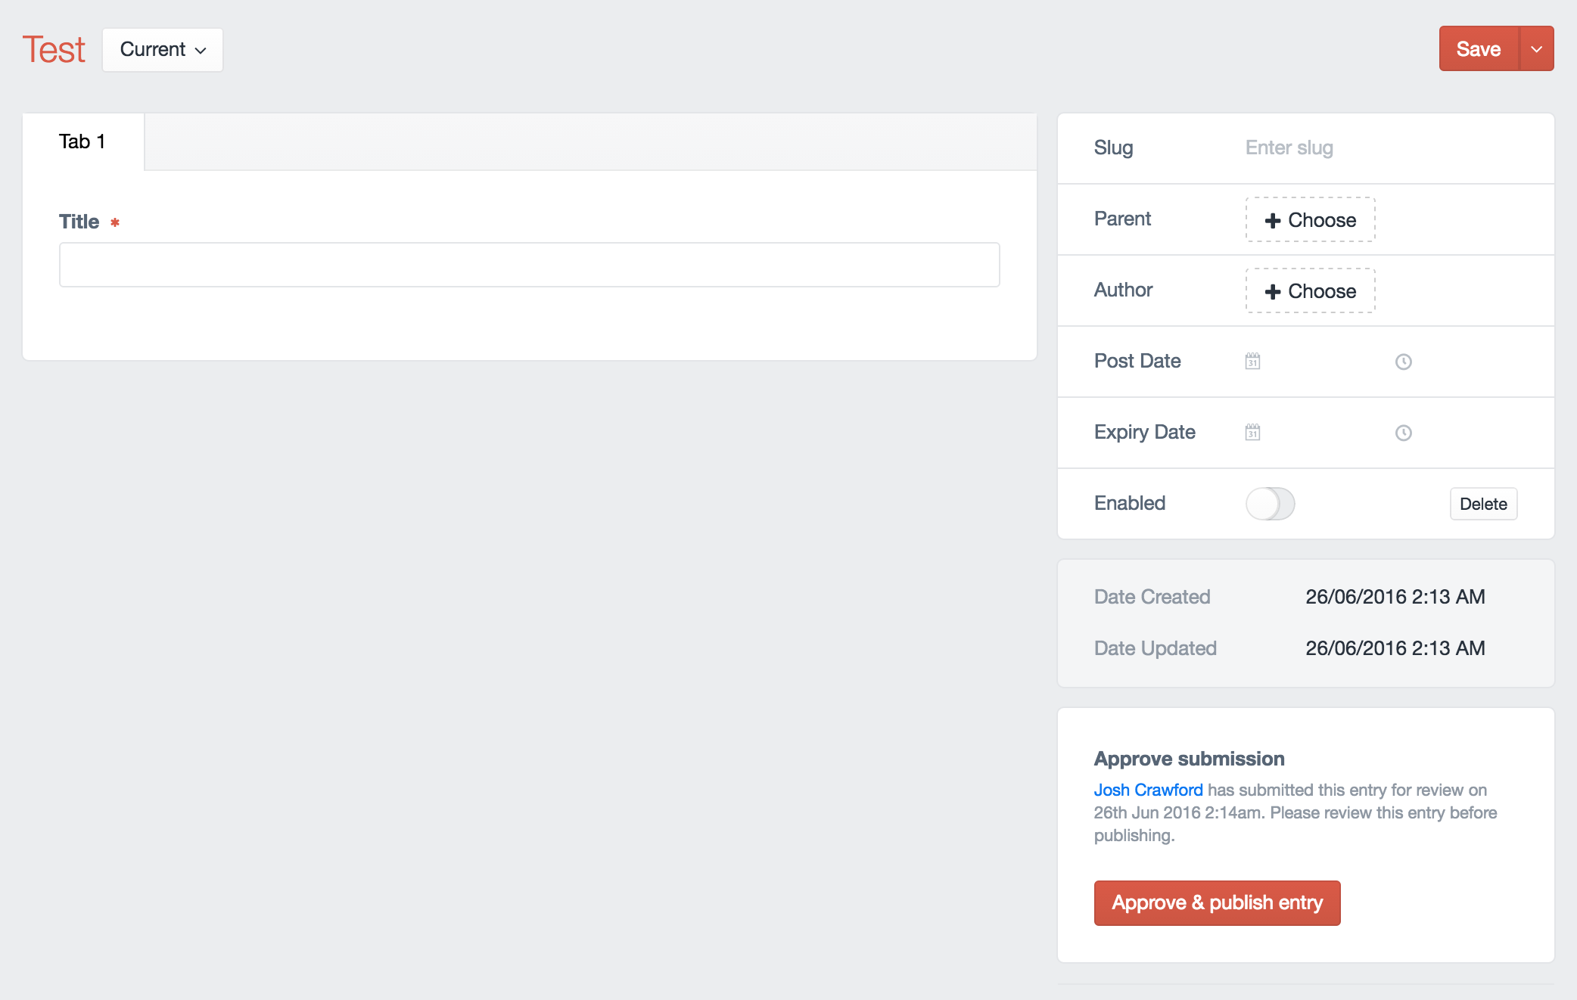Open Josh Crawford profile link

pos(1148,790)
